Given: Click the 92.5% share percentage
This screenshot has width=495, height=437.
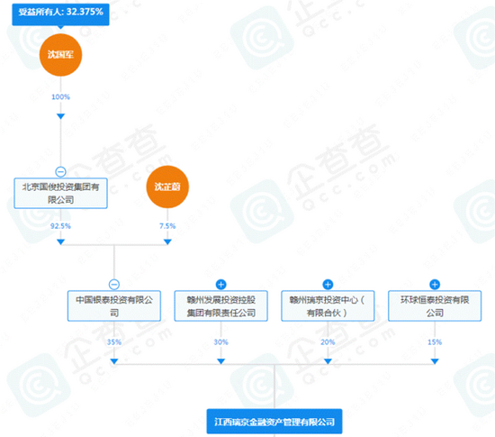Looking at the screenshot, I should (x=60, y=226).
